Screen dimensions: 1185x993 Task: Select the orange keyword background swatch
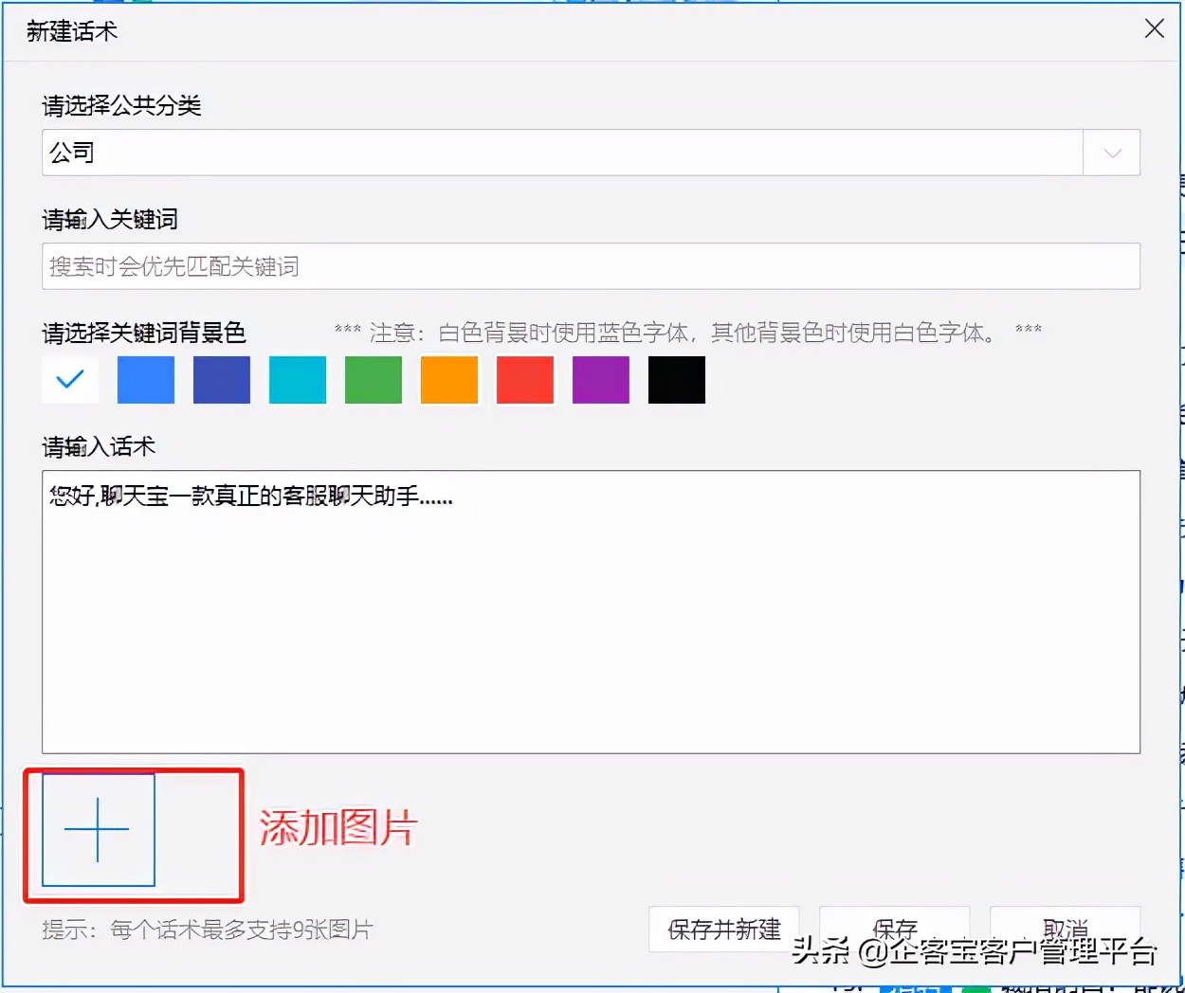(448, 379)
